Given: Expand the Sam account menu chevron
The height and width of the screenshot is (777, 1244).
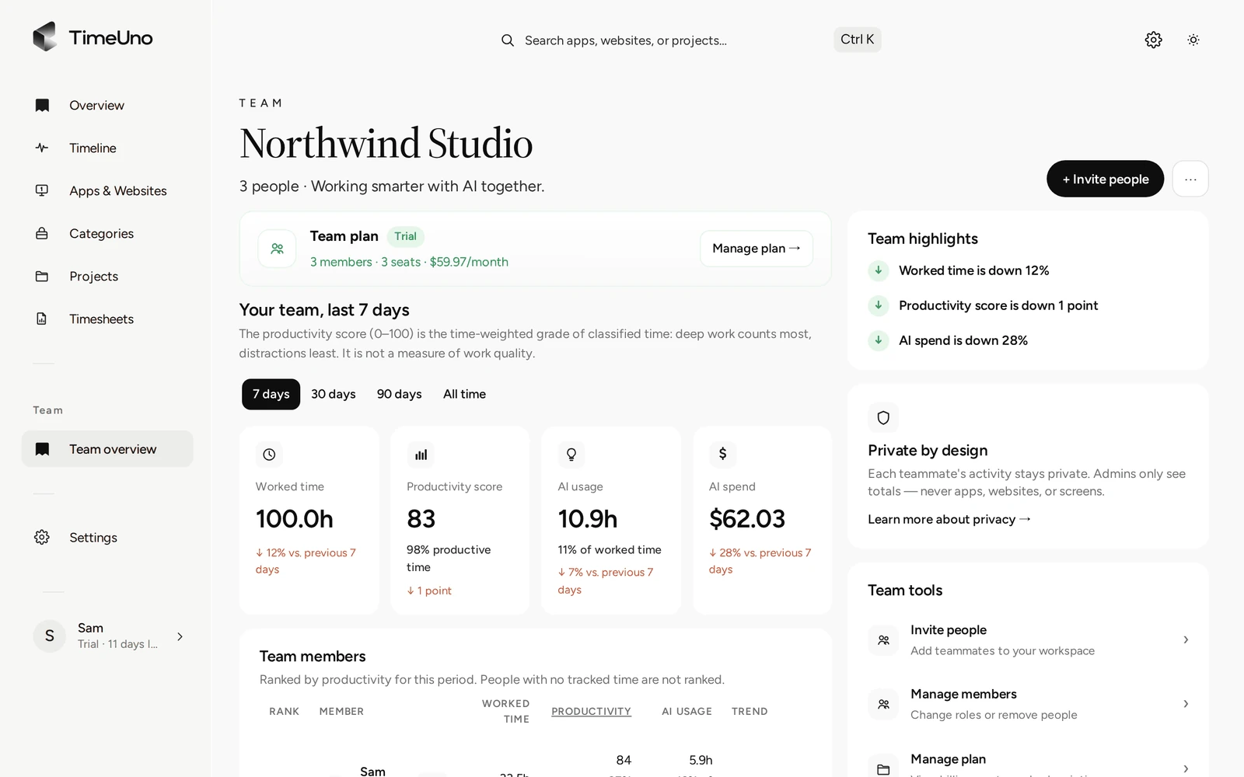Looking at the screenshot, I should (180, 636).
